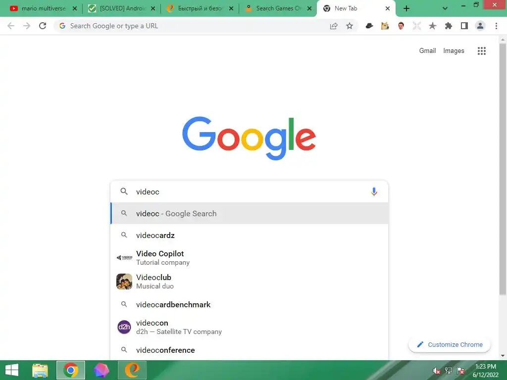
Task: Open the black hat extension icon
Action: (369, 26)
